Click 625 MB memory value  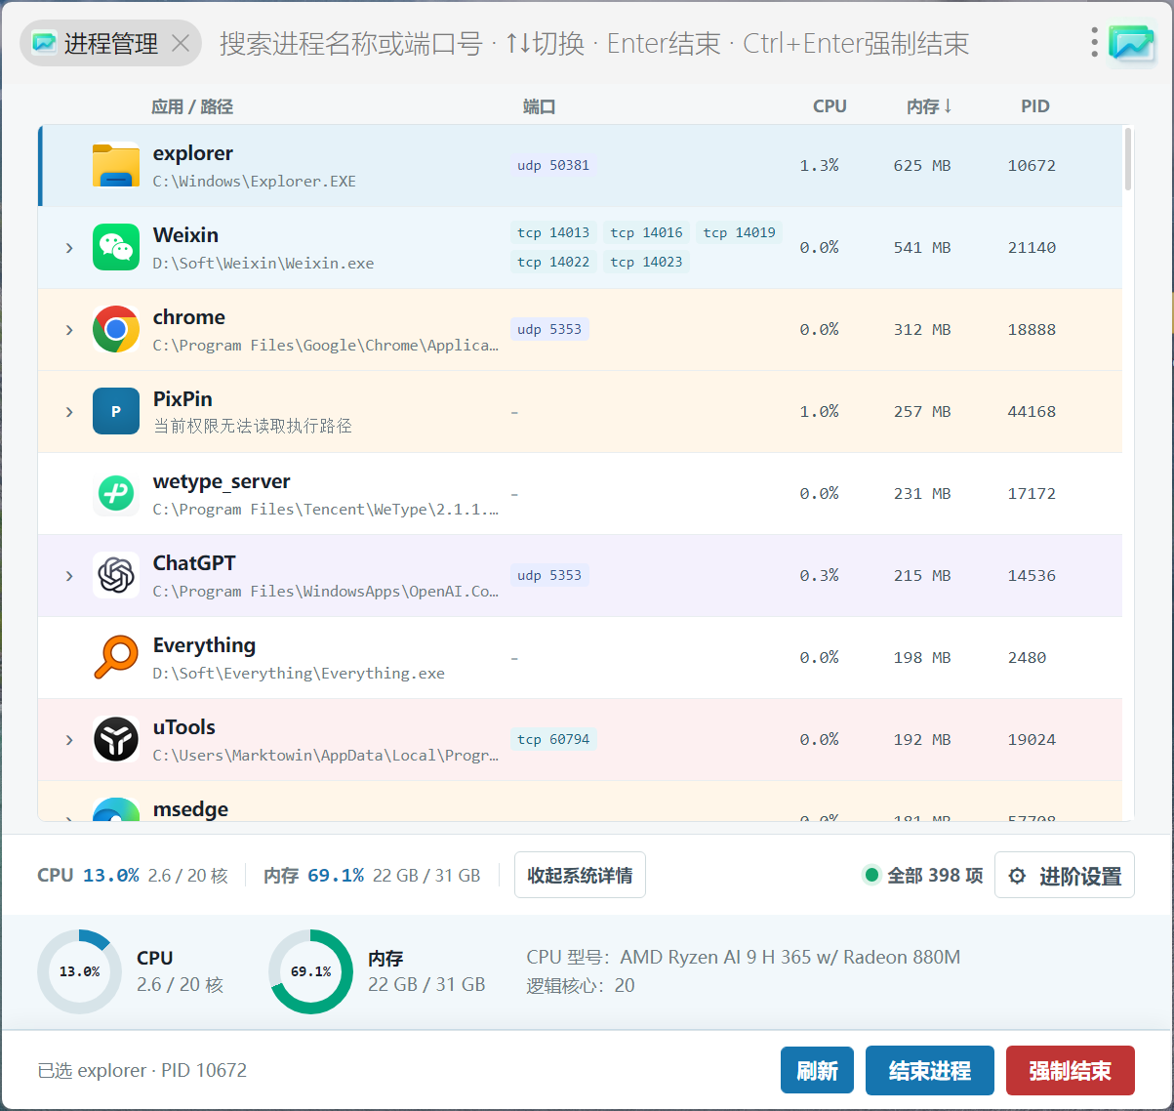click(x=922, y=165)
